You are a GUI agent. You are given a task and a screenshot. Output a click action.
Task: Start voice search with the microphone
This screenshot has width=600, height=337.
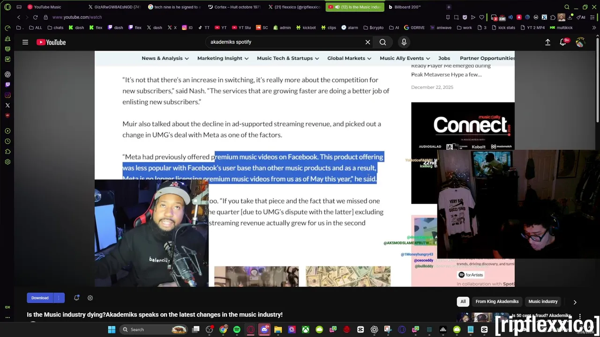[404, 42]
